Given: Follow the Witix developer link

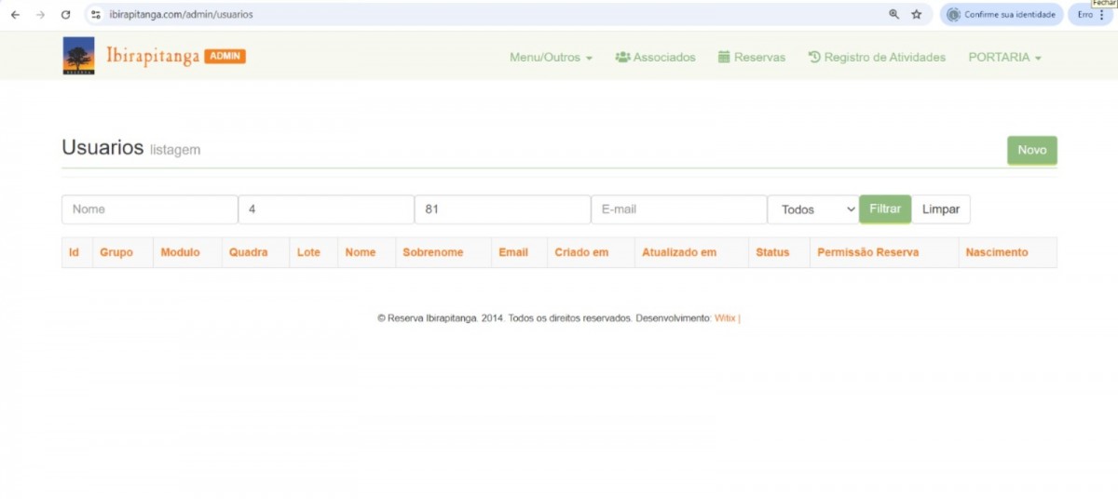Looking at the screenshot, I should click(725, 318).
